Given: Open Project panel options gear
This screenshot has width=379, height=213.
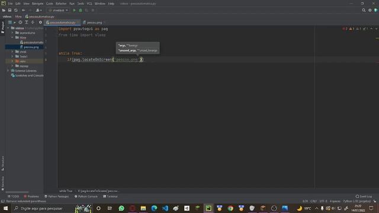Looking at the screenshot, I should [40, 22].
